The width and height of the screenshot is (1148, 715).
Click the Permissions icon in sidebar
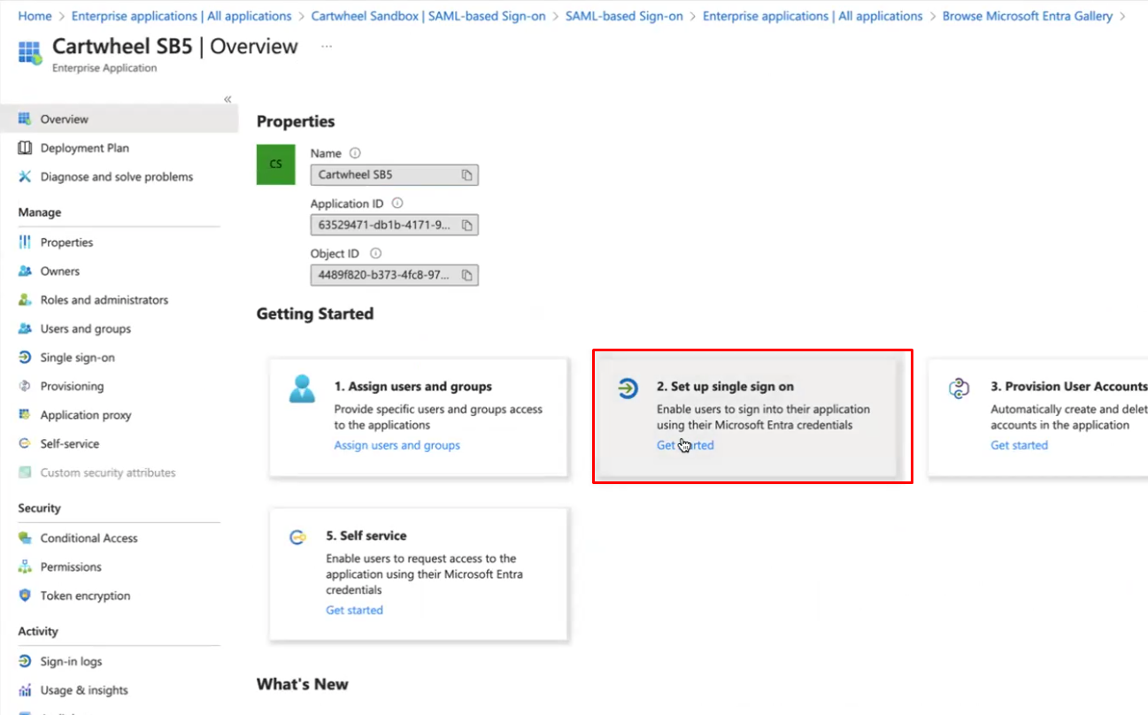tap(25, 567)
